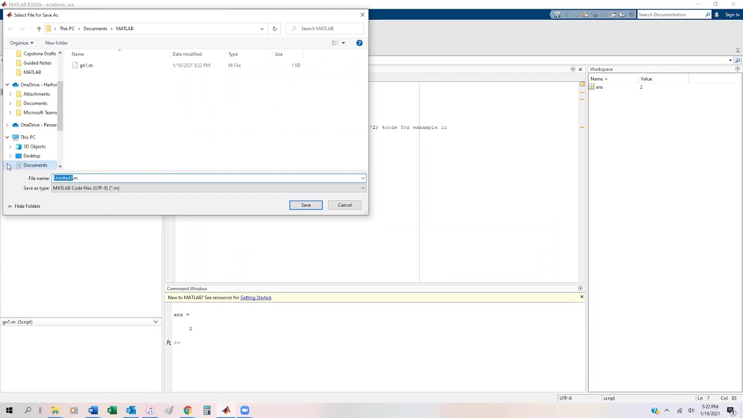Click MATLAB toolbar Save icon
The width and height of the screenshot is (743, 418).
(557, 15)
